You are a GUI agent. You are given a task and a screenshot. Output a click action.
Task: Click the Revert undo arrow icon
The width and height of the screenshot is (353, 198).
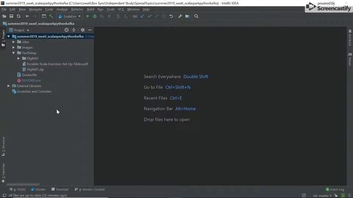171,16
